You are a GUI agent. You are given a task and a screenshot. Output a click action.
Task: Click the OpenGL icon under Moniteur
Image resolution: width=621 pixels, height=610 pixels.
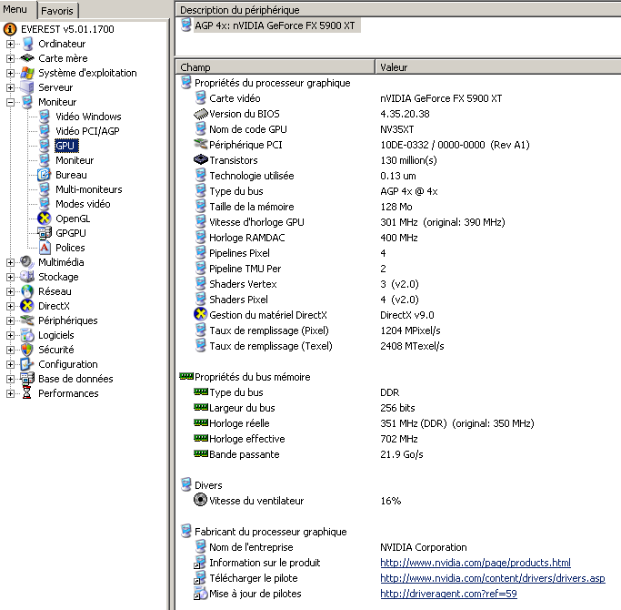[45, 219]
